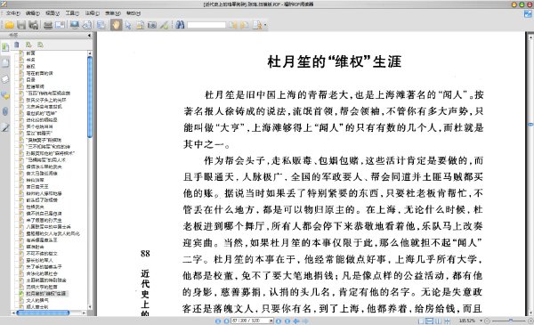This screenshot has height=325, width=534.
Task: Open the Comments panel from the sidebar
Action: (5, 96)
